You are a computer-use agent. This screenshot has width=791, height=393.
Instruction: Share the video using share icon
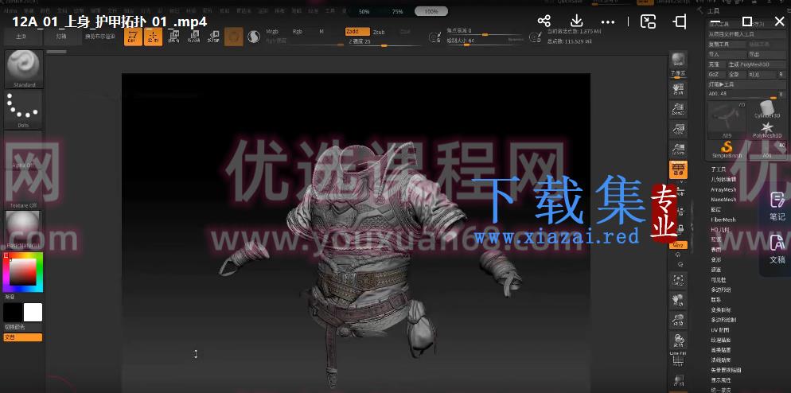pos(544,21)
